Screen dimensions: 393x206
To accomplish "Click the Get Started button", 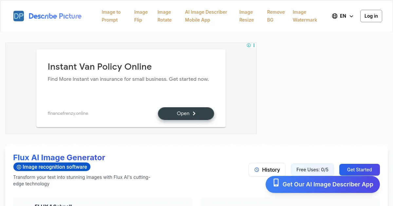I will [x=359, y=170].
